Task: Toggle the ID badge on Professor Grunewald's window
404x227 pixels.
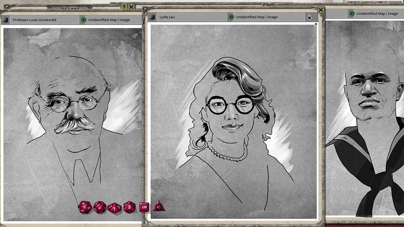Action: [x=83, y=20]
